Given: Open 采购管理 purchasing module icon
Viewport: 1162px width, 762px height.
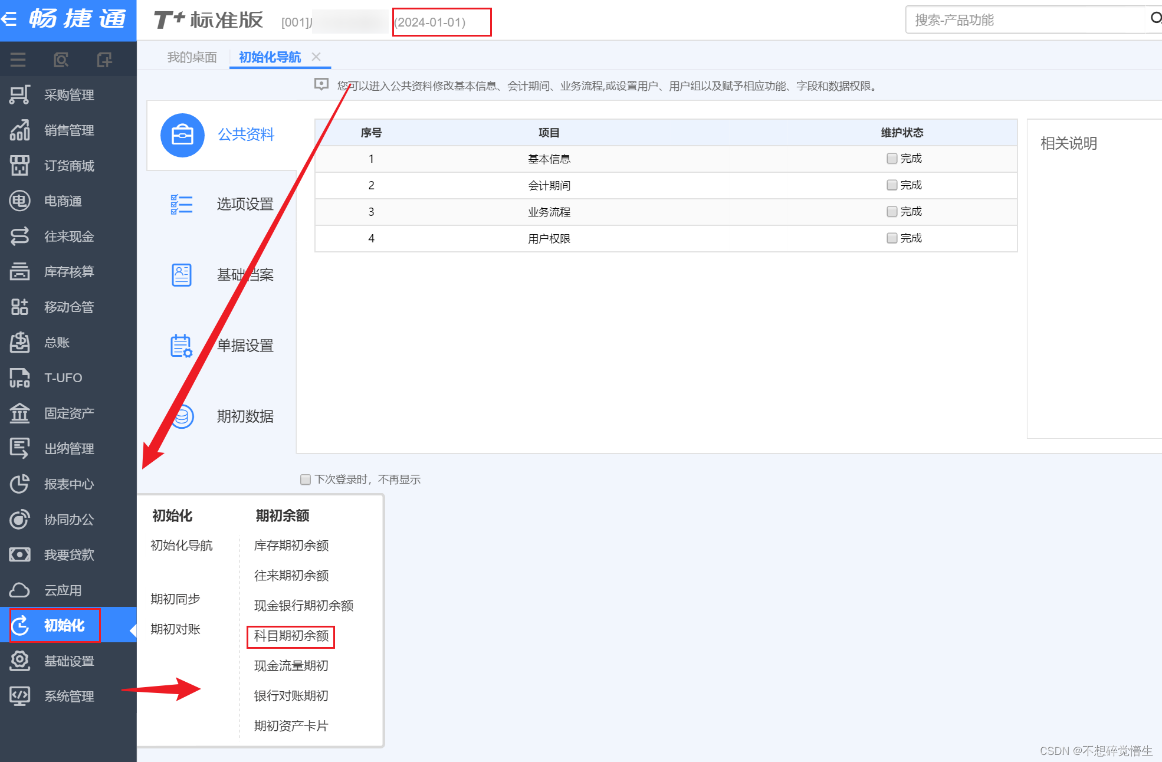Looking at the screenshot, I should (x=19, y=95).
